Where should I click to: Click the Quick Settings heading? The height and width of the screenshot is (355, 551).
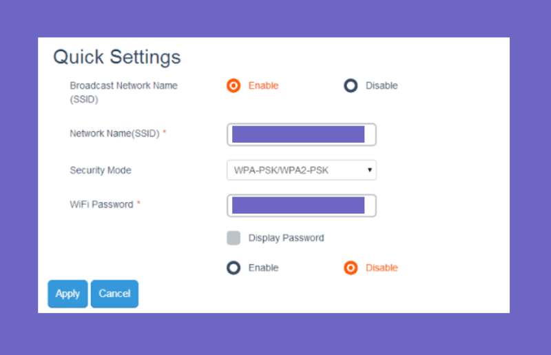[116, 57]
